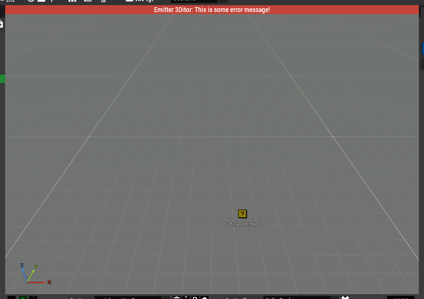Click the particle_emitter_0 text label
The height and width of the screenshot is (299, 424).
tap(243, 225)
